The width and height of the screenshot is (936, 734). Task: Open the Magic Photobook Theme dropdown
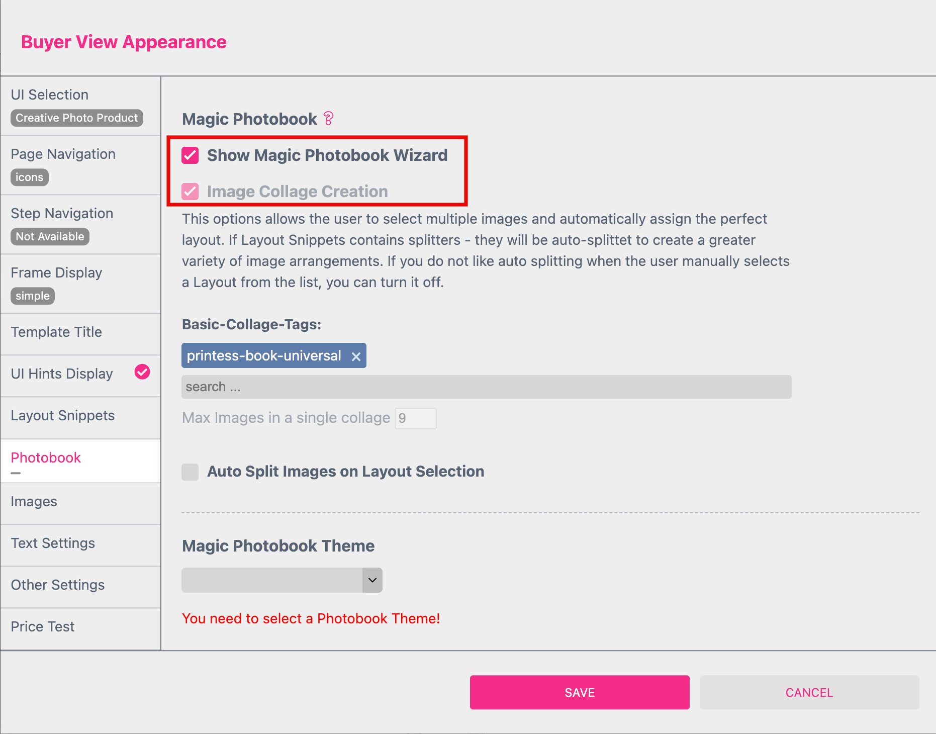[x=282, y=580]
